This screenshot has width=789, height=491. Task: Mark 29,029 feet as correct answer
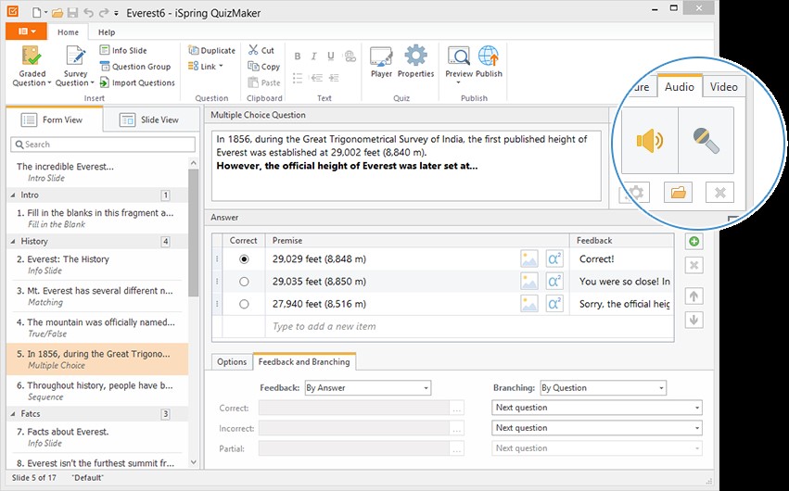pos(244,259)
